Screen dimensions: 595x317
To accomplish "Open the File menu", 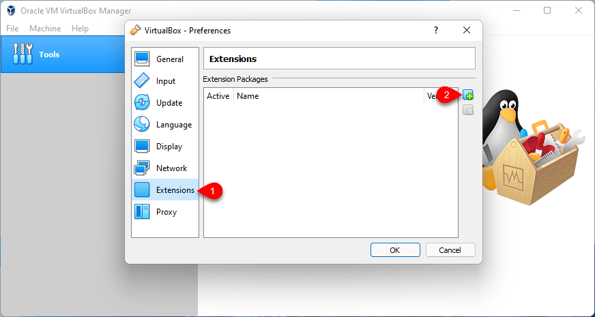I will pyautogui.click(x=12, y=29).
